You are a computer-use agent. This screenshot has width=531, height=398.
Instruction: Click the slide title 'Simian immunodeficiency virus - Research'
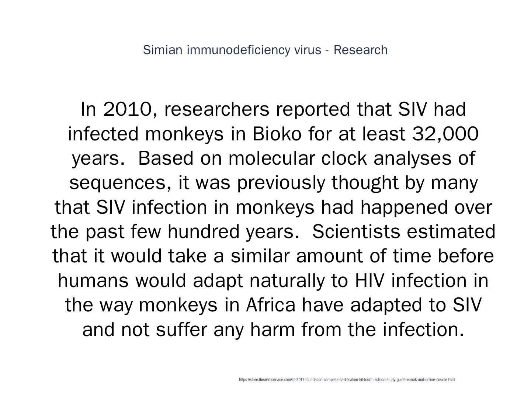[265, 50]
